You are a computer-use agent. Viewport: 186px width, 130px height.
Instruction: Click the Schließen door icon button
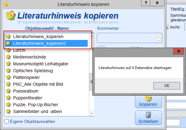click(148, 118)
